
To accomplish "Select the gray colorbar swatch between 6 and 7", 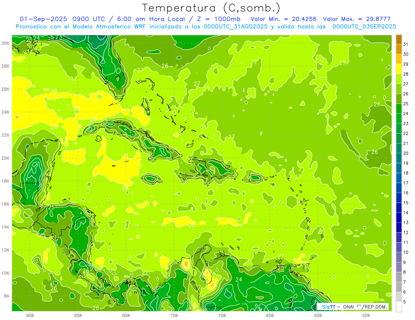I will tap(399, 287).
